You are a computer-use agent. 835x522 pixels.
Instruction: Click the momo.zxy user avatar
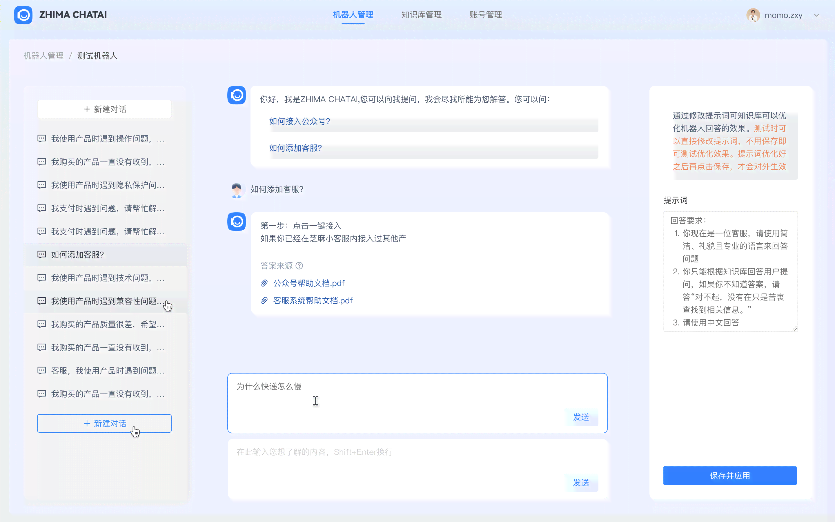pos(753,15)
